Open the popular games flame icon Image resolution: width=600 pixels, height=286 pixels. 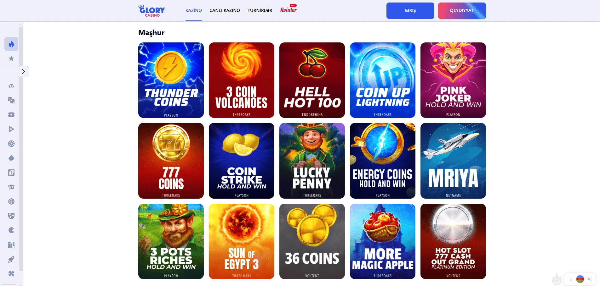coord(11,44)
